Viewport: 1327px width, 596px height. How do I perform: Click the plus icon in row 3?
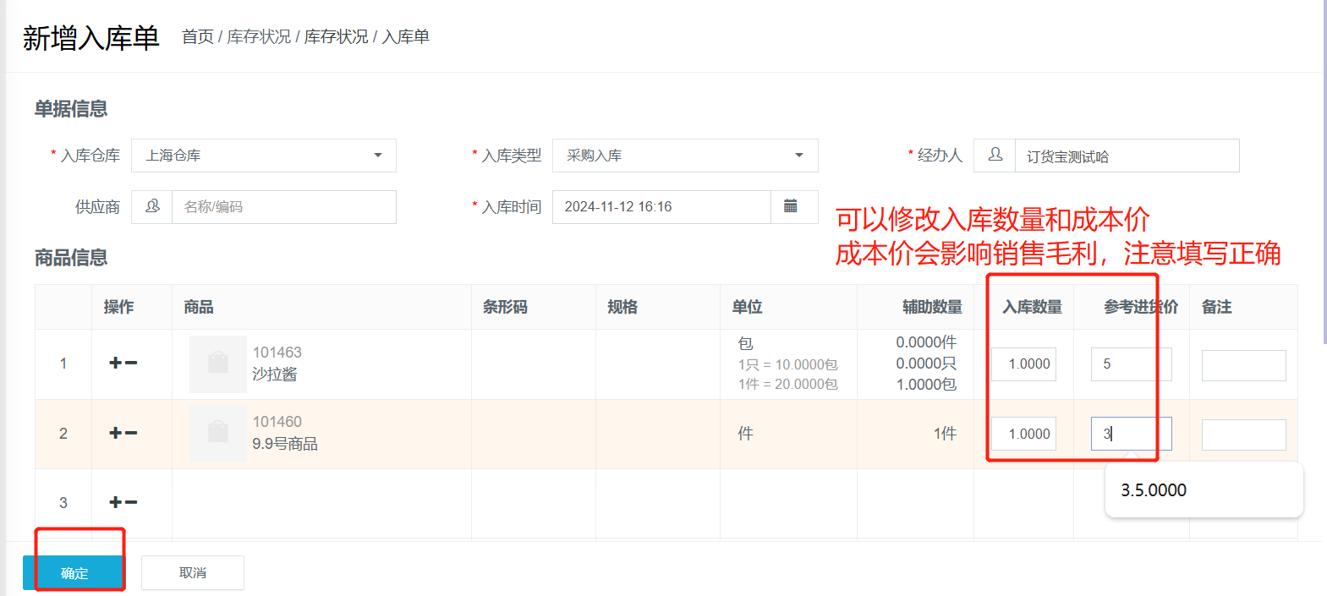coord(115,502)
